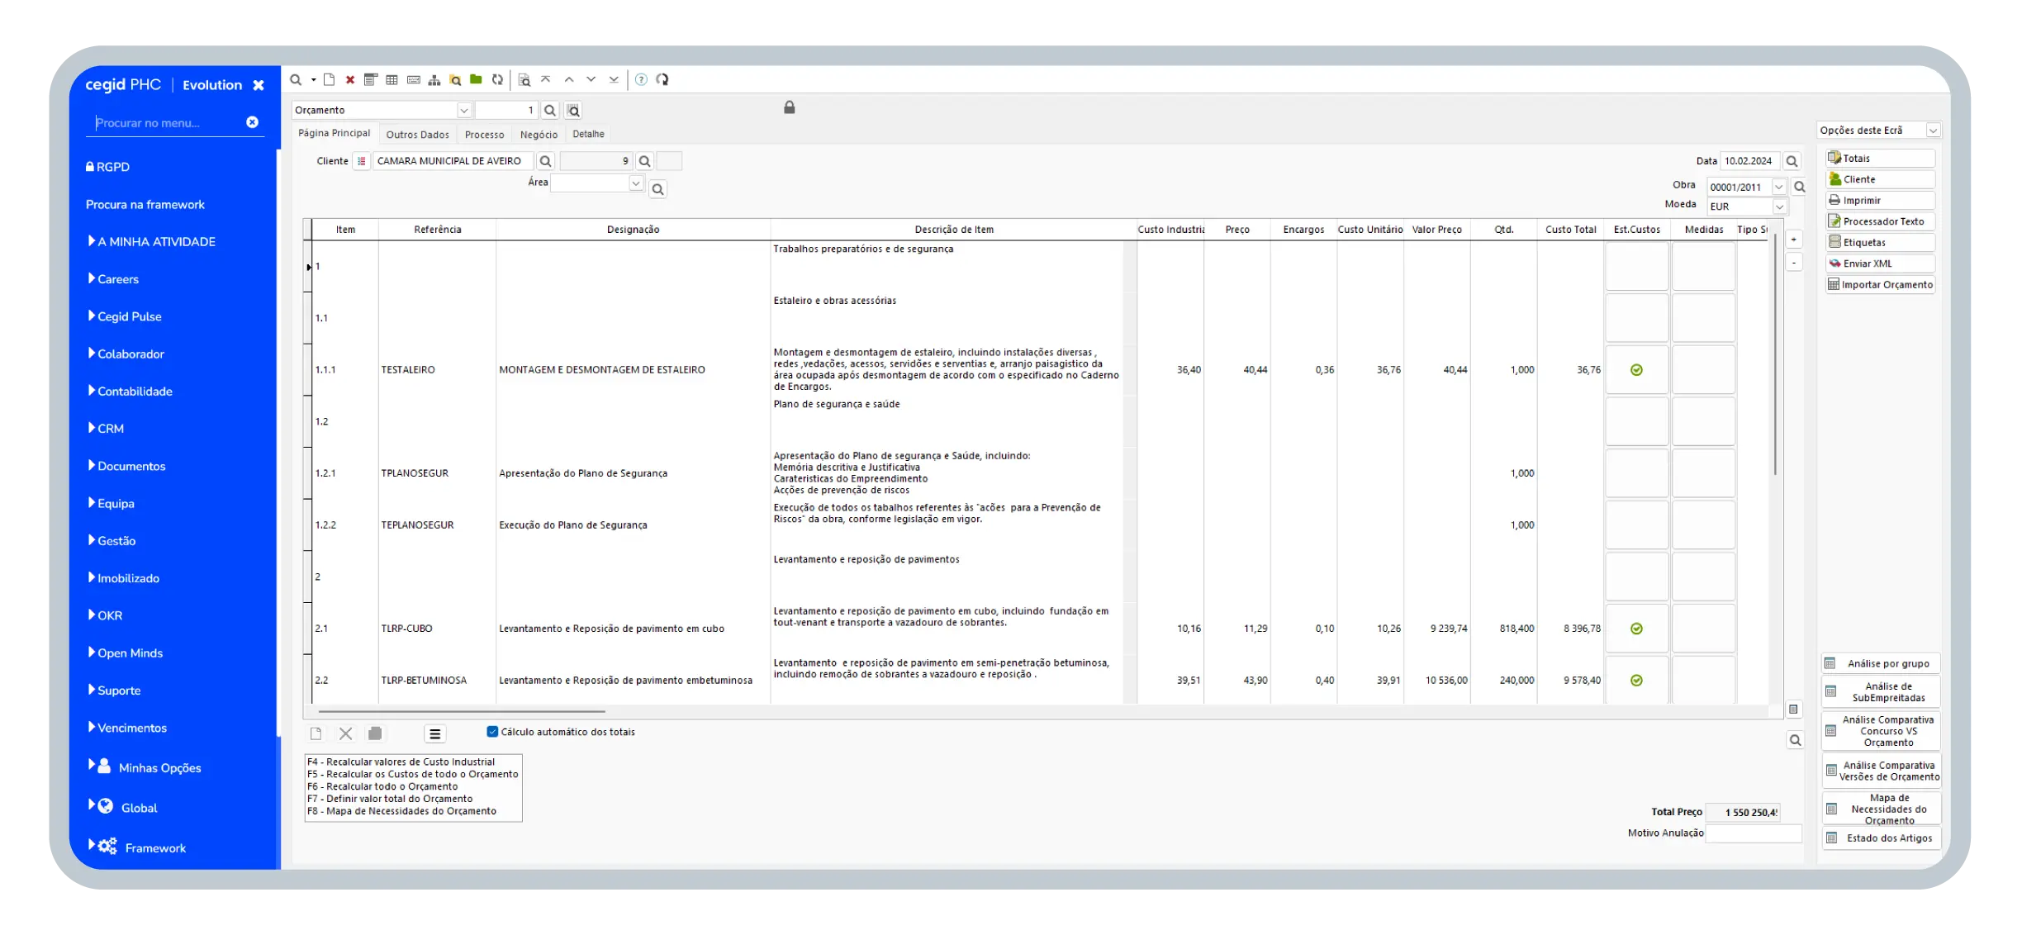
Task: Click the barcode search icon beside budget number
Action: coord(573,111)
